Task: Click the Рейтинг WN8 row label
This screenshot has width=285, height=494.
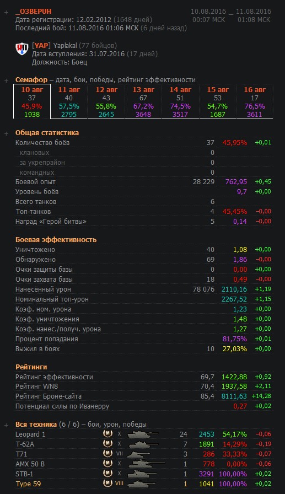Action: coord(36,386)
